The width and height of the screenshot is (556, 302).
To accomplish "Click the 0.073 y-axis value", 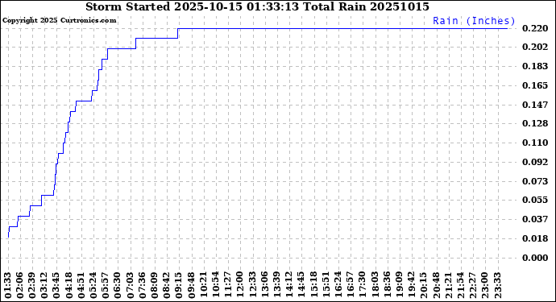I will (535, 181).
